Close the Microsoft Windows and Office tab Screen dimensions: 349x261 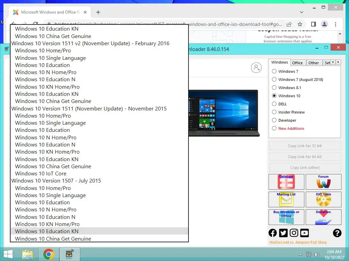pyautogui.click(x=85, y=12)
